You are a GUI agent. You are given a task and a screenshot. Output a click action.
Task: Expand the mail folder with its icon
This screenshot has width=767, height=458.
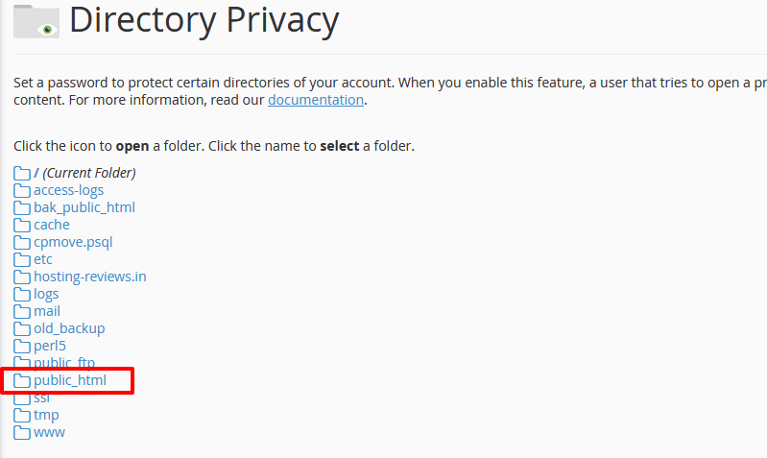pos(21,312)
